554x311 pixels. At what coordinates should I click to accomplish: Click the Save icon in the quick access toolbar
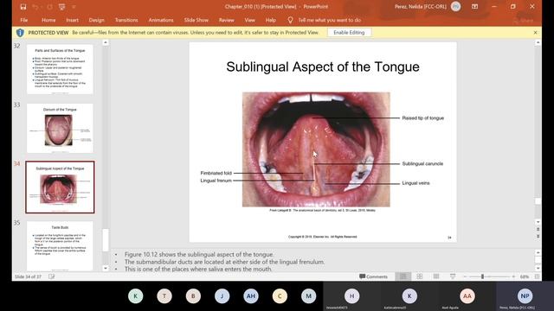23,7
